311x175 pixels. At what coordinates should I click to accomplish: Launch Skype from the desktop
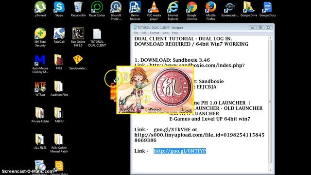[x=59, y=9]
